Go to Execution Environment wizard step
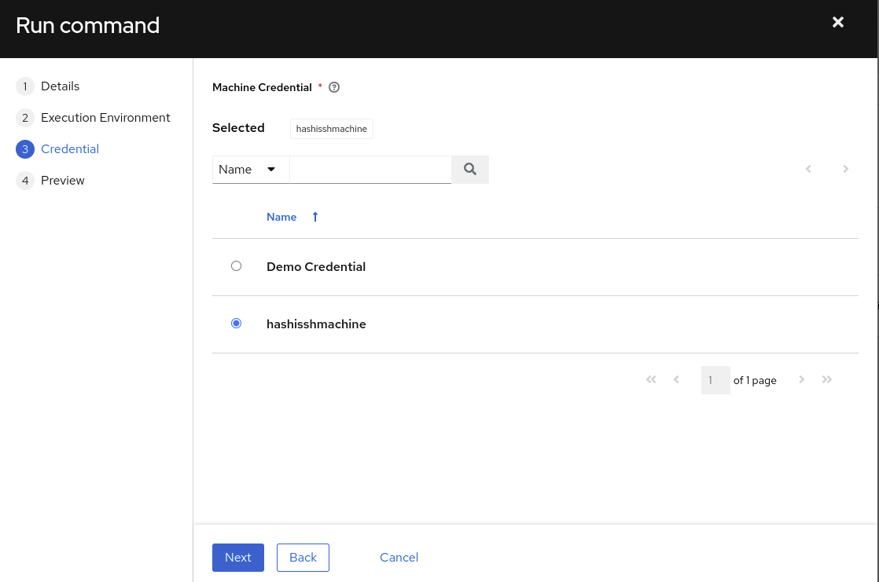879x582 pixels. (105, 118)
